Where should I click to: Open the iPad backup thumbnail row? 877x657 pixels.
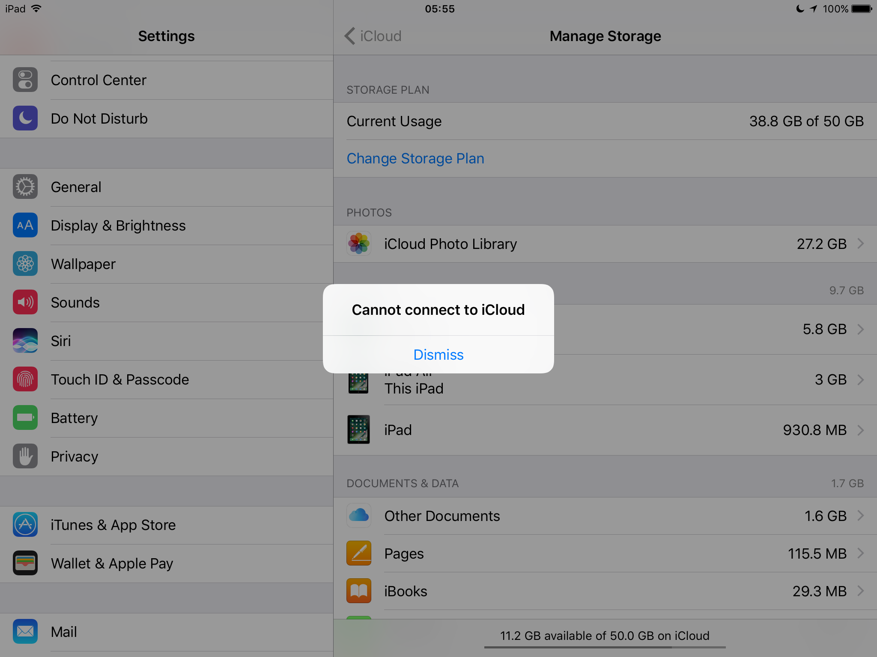[x=605, y=430]
